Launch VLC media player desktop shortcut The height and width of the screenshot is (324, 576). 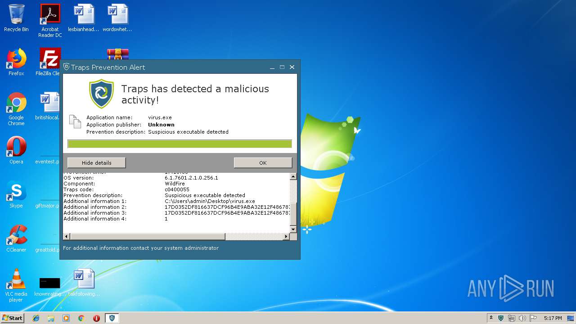(x=16, y=285)
